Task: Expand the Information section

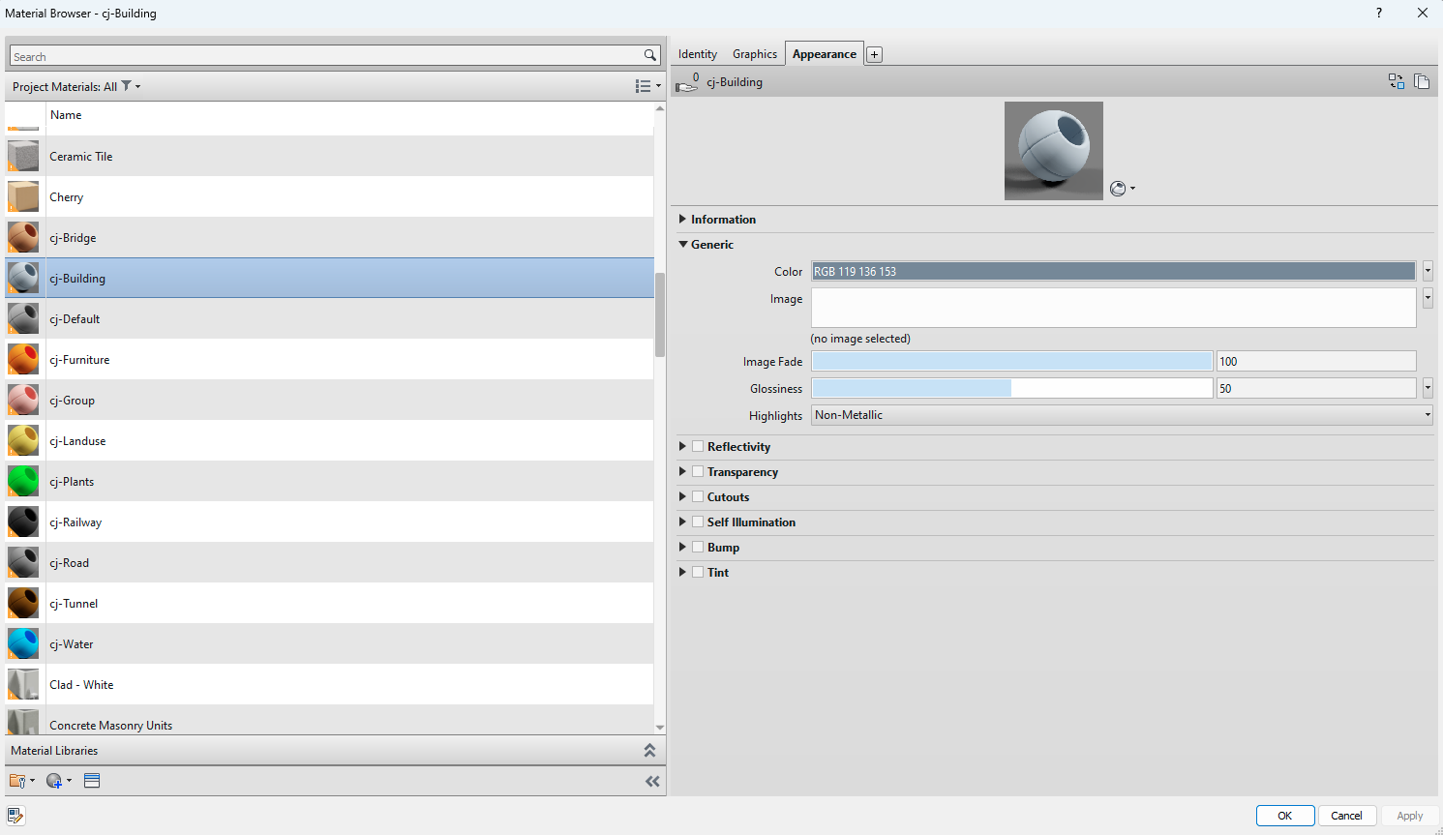Action: pos(682,219)
